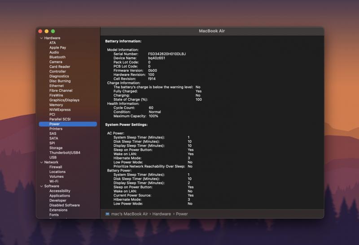Click the laptop icon in the path bar
Viewport: 359px width, 245px height.
[x=107, y=214]
